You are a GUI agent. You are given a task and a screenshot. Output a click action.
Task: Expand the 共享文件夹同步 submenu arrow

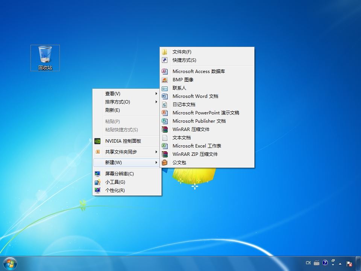pyautogui.click(x=156, y=152)
